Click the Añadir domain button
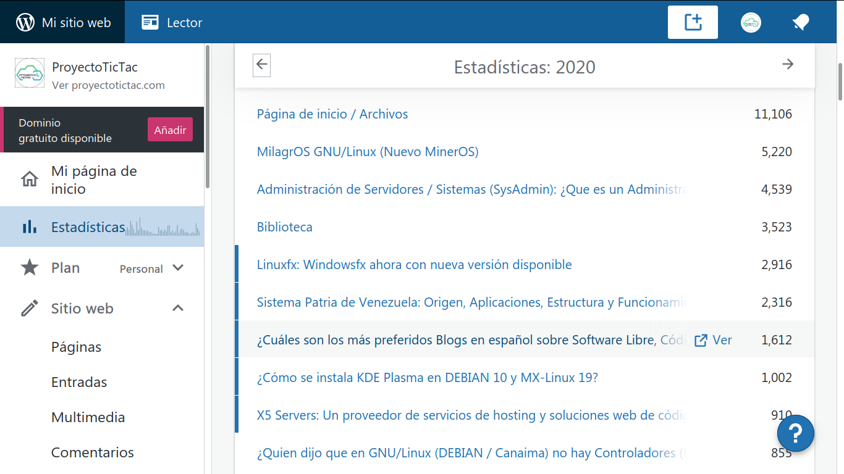Image resolution: width=844 pixels, height=474 pixels. 170,130
